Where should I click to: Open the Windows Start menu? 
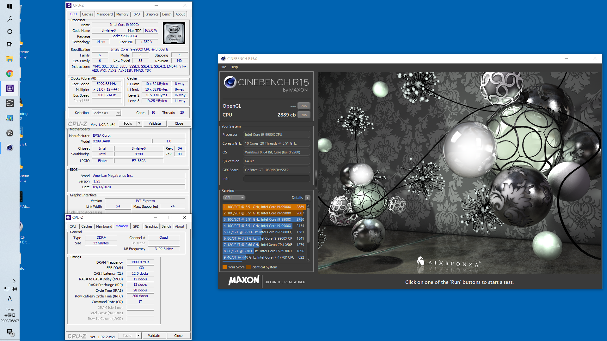tap(9, 6)
